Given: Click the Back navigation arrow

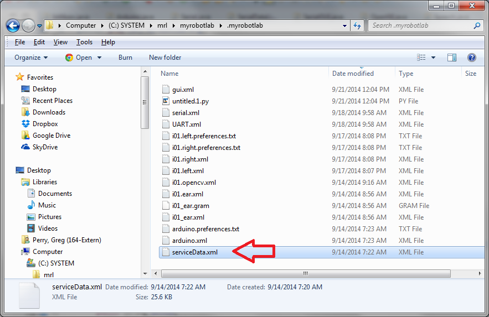Looking at the screenshot, I should [x=13, y=25].
